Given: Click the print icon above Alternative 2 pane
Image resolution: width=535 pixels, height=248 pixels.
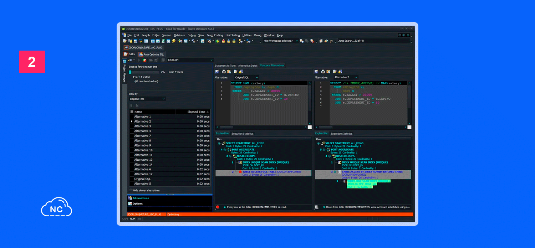Looking at the screenshot, I should click(323, 72).
